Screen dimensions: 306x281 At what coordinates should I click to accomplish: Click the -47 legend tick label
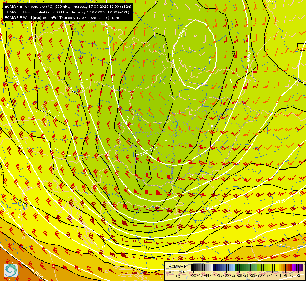tap(200, 275)
